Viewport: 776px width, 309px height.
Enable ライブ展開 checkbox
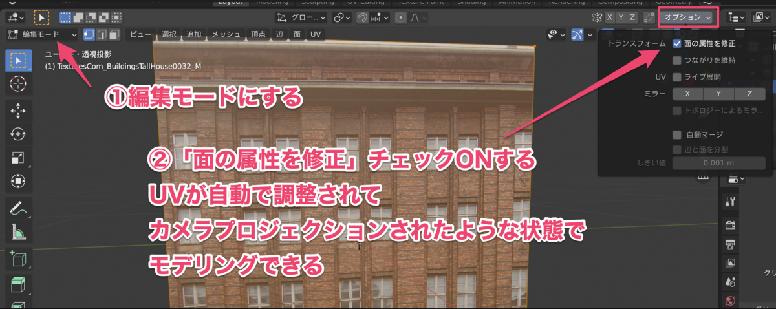coord(677,77)
